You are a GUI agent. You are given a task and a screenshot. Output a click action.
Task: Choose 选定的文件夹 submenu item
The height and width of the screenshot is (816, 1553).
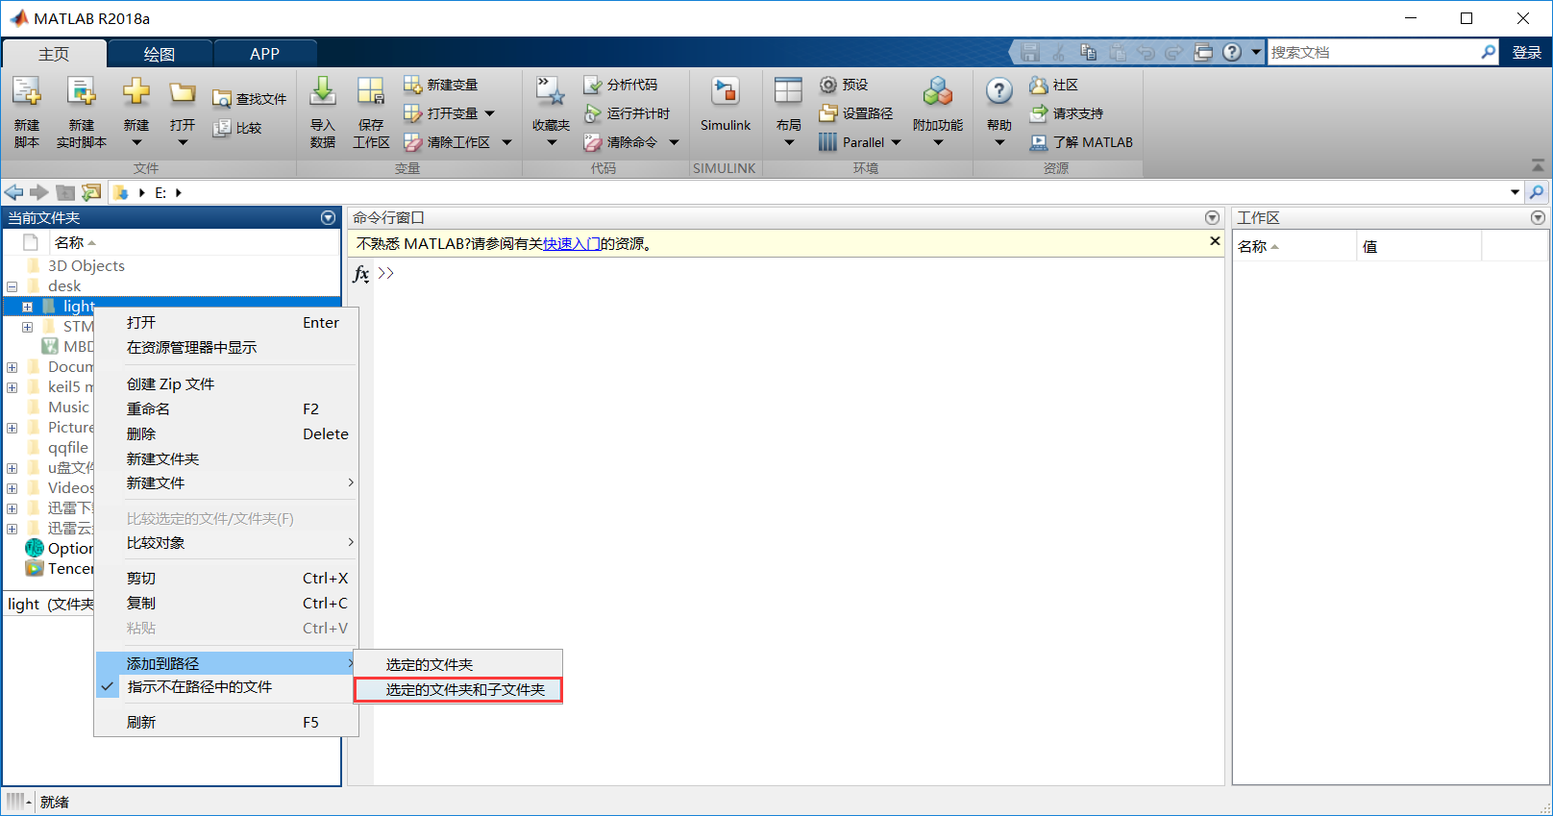(458, 665)
